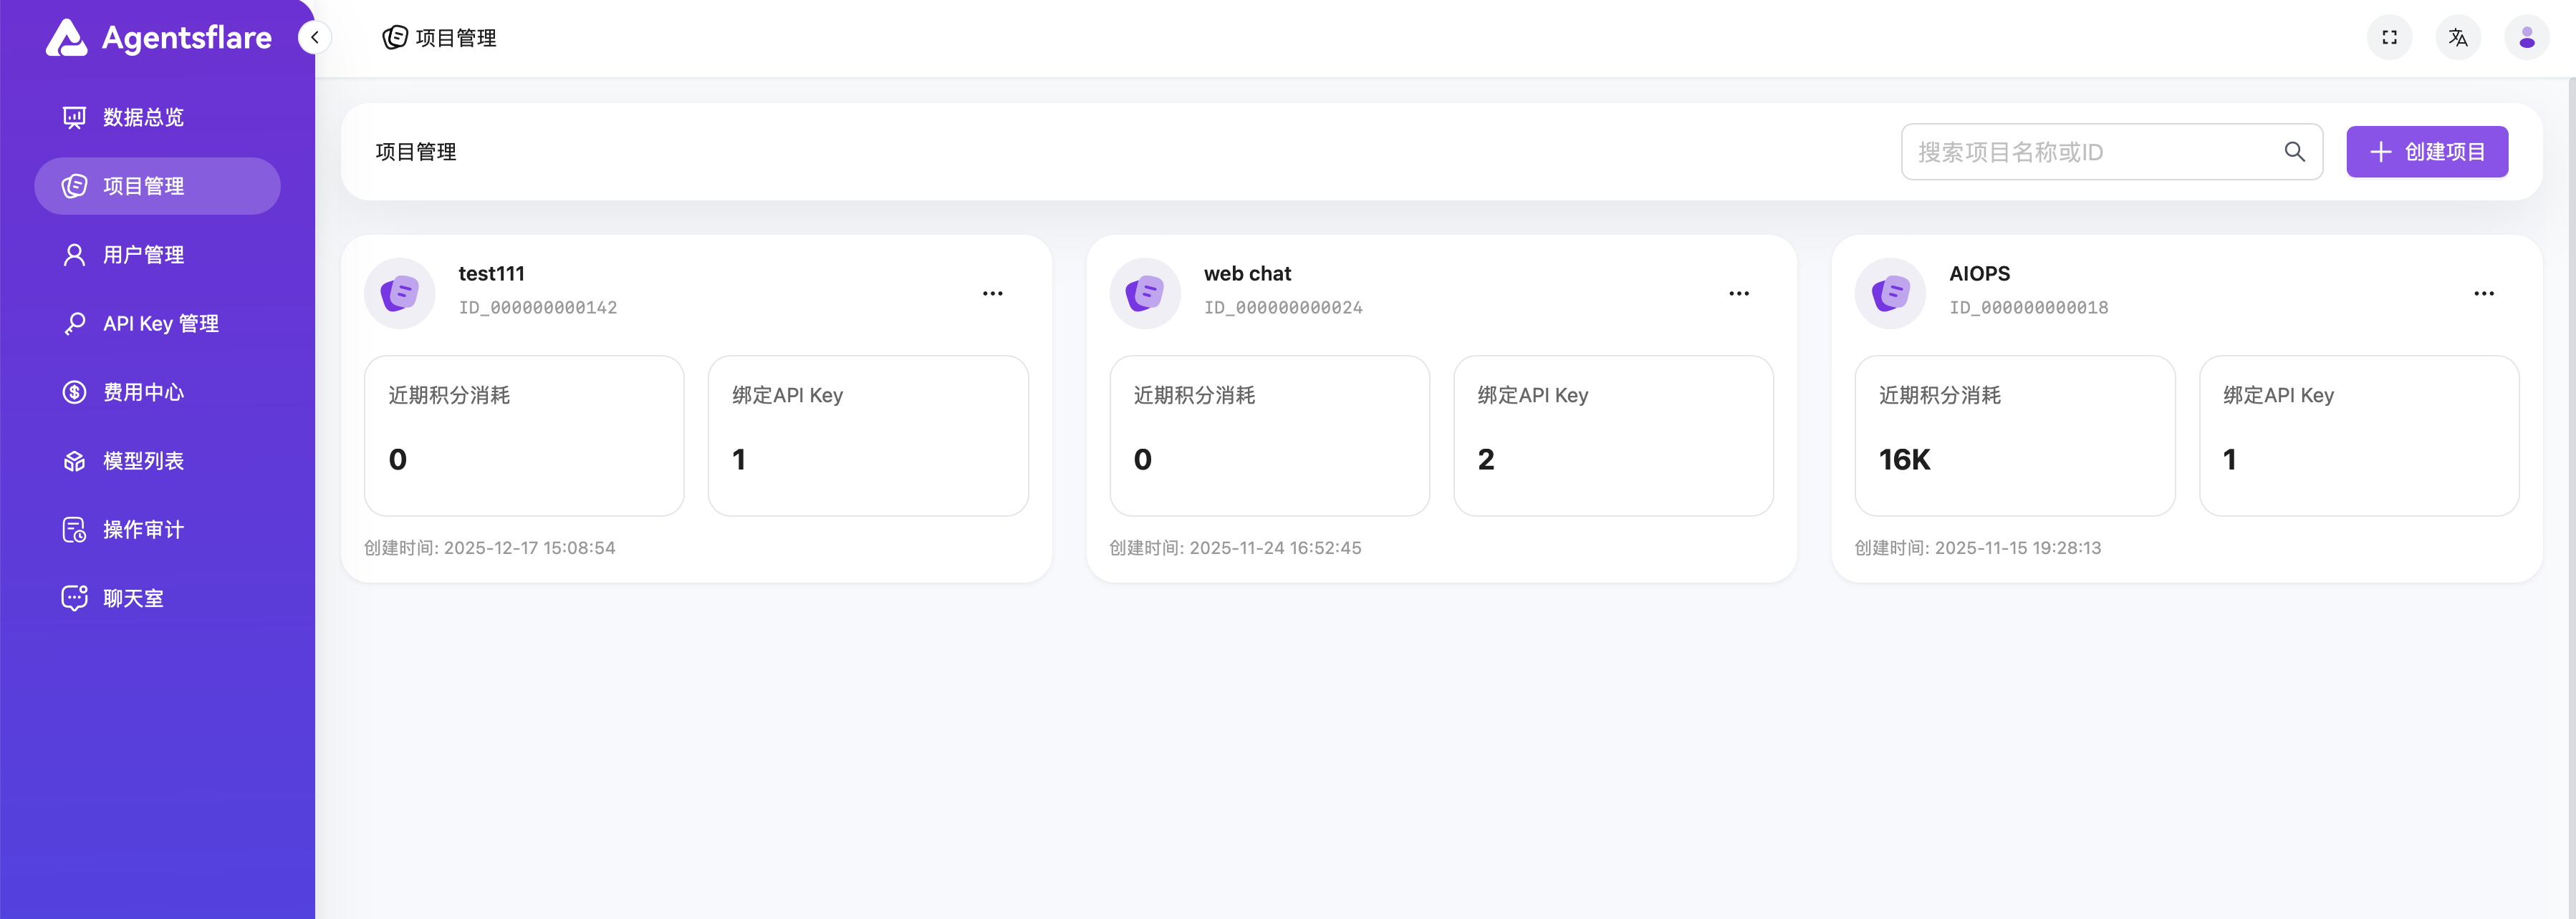Open the language translation switcher
Image resolution: width=2576 pixels, height=919 pixels.
[x=2457, y=38]
